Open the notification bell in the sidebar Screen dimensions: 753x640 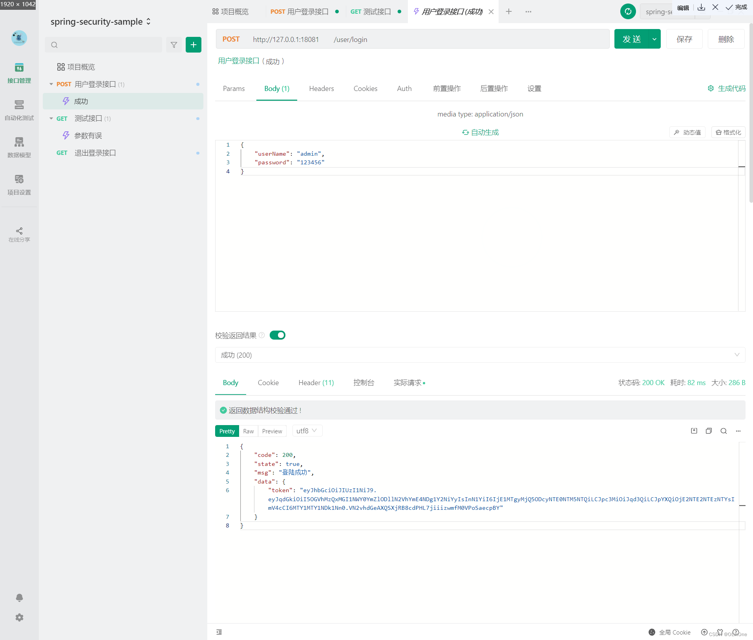(19, 597)
